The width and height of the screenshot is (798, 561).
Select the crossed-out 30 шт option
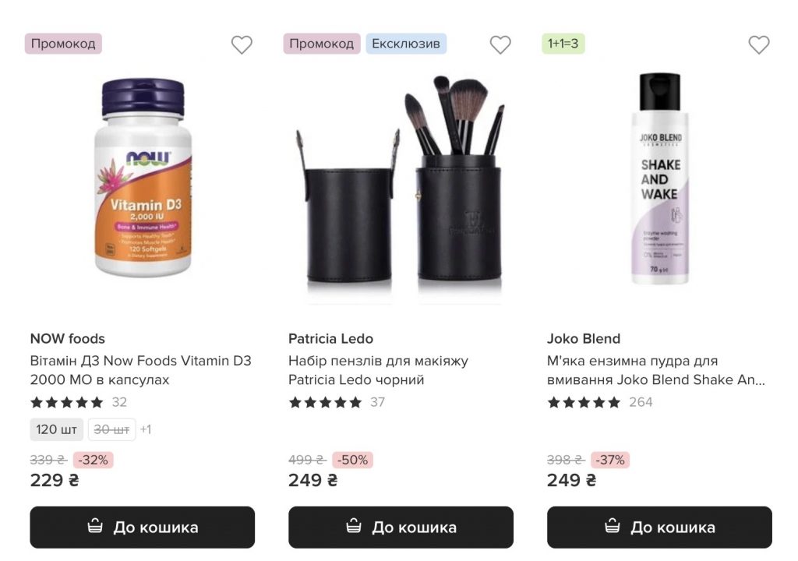tap(111, 429)
